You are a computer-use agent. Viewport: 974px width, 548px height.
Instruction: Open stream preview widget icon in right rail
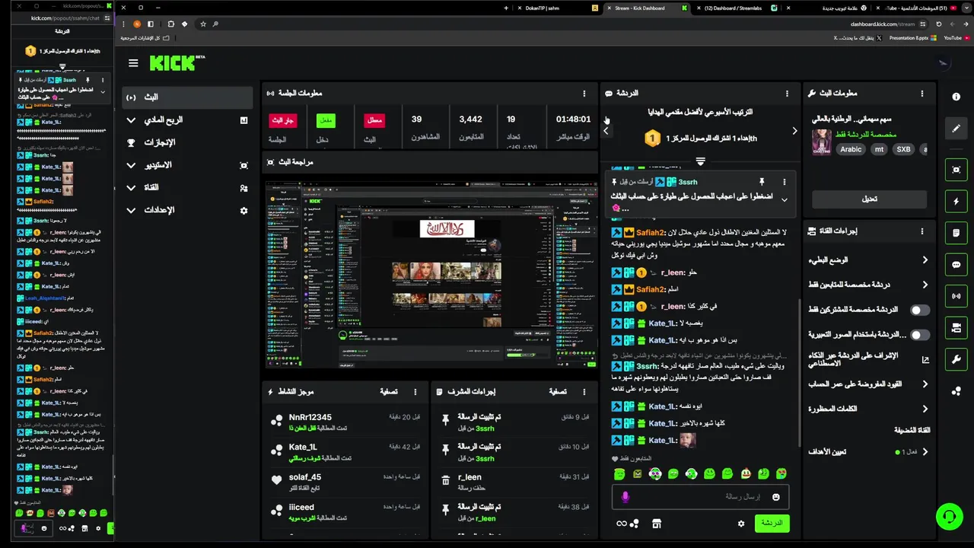[x=956, y=170]
